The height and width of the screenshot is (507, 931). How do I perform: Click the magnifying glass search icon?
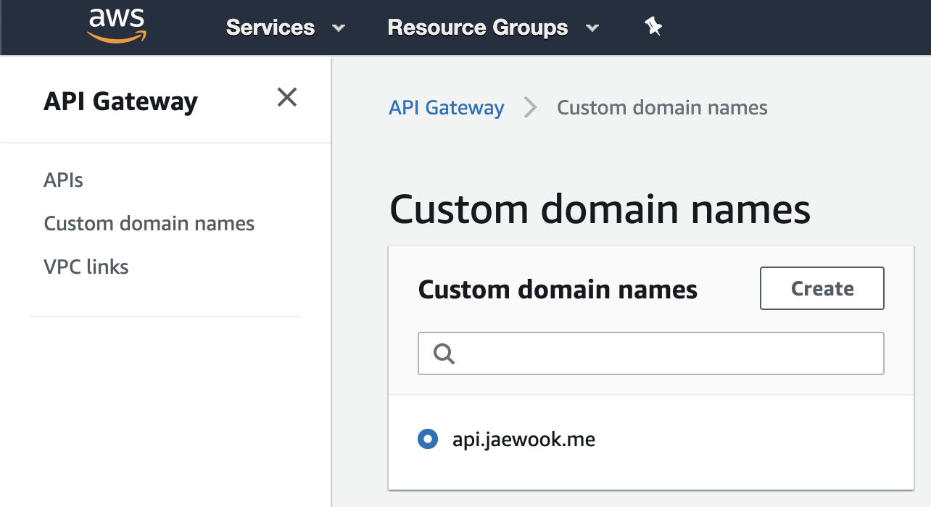coord(443,353)
